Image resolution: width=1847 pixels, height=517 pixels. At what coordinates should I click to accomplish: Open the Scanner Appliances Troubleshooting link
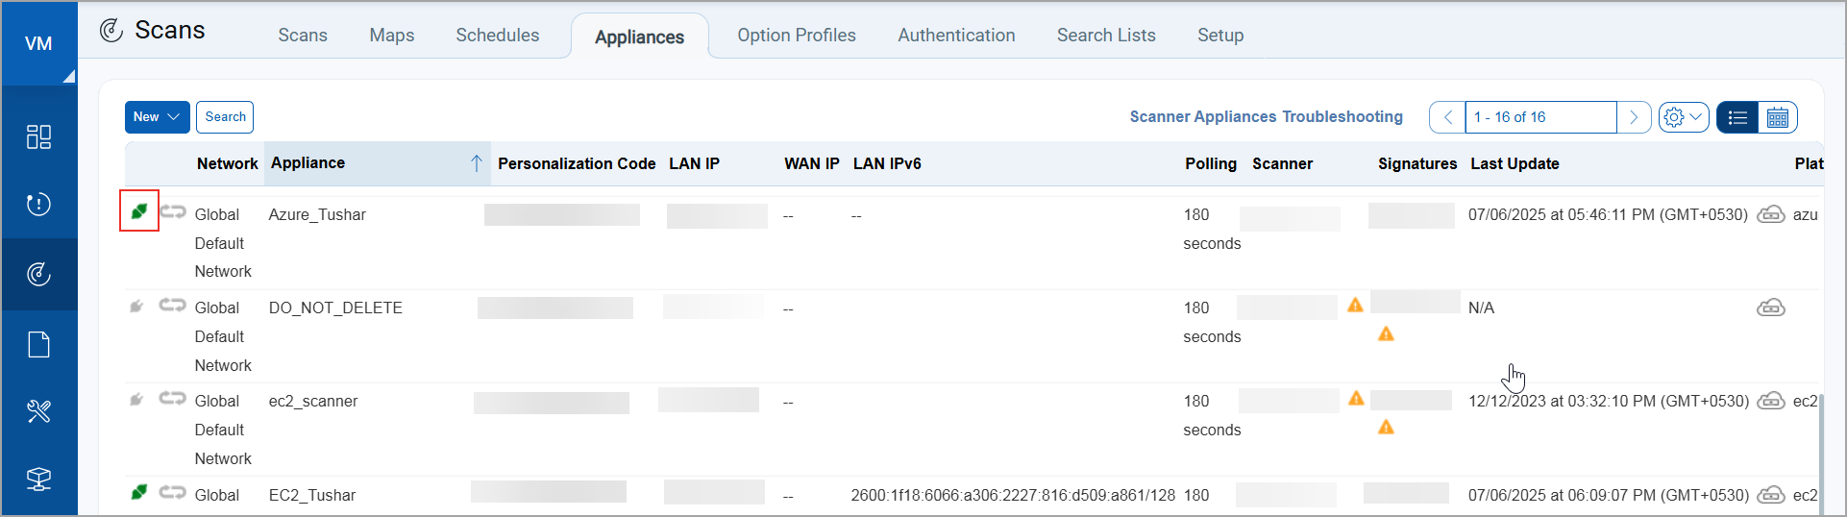1266,117
